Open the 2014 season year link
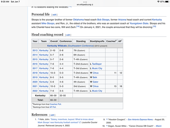Viewport: 170px width, 128px height. point(35,55)
